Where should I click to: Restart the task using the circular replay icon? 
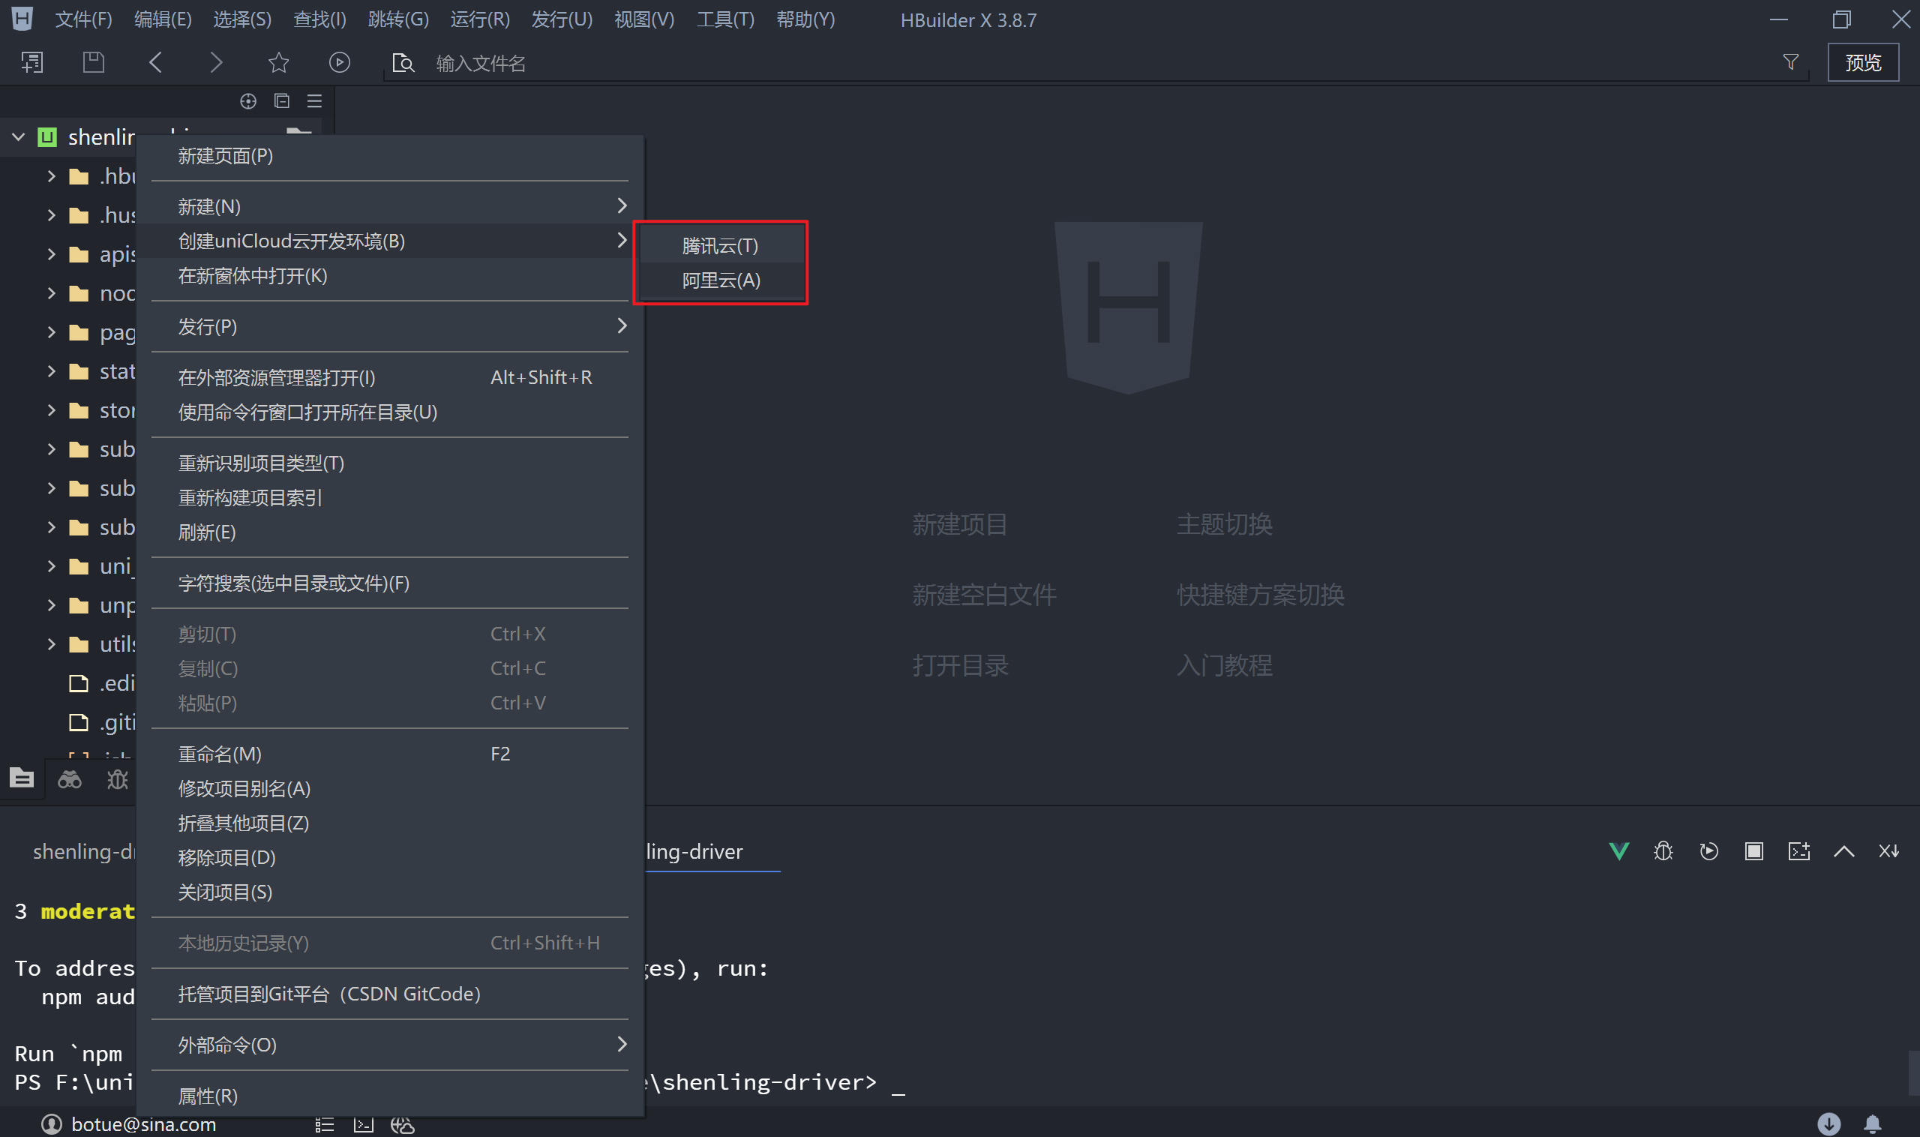click(x=1708, y=850)
